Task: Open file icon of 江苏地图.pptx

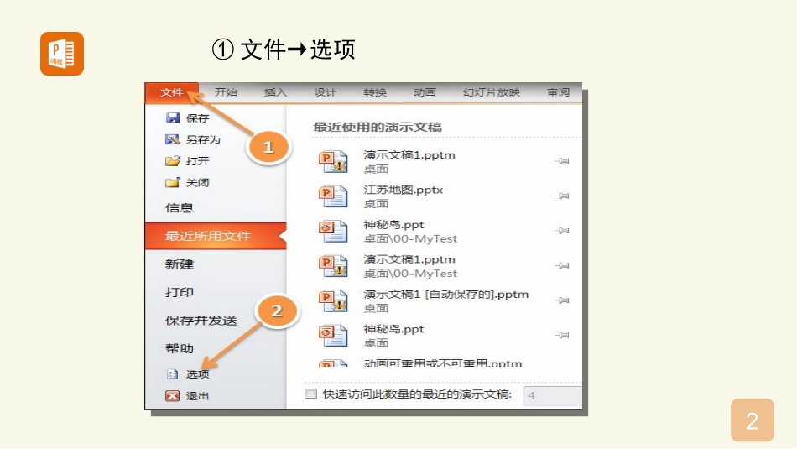Action: (333, 196)
